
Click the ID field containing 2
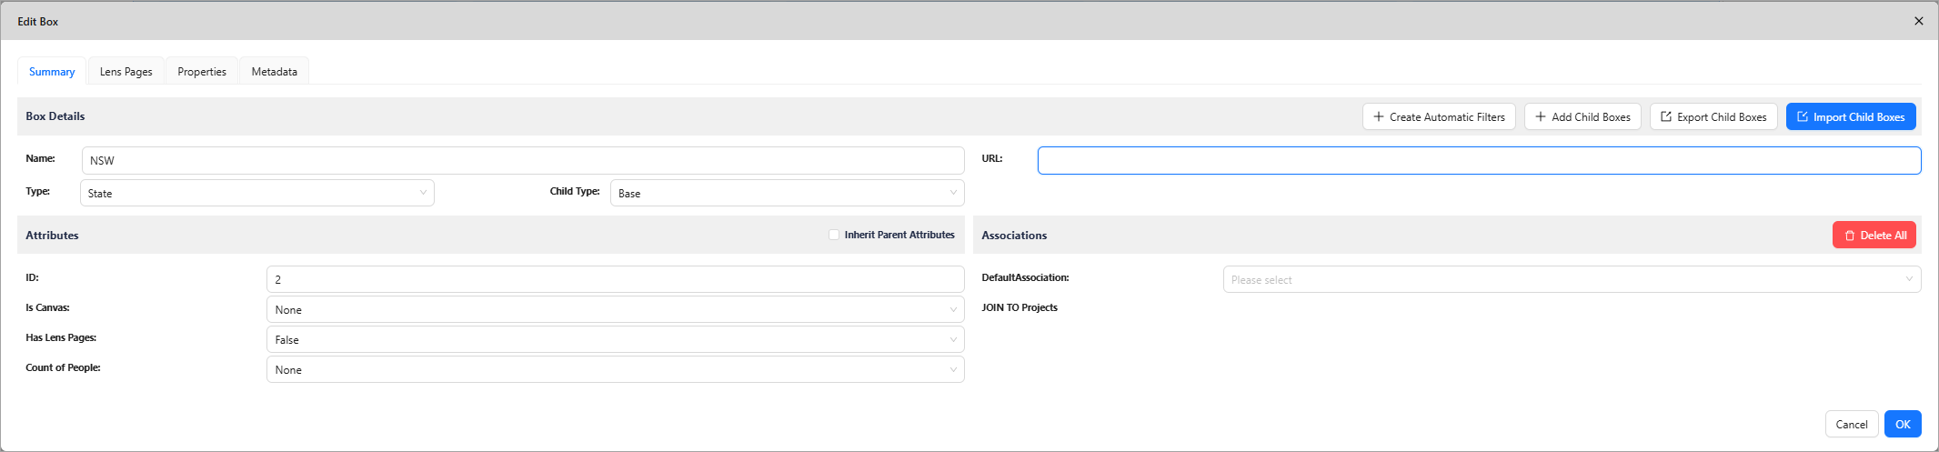click(x=616, y=279)
